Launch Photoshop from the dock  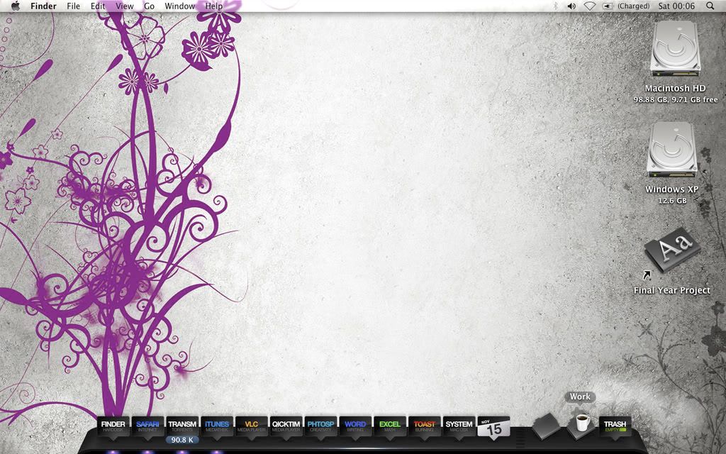(320, 426)
